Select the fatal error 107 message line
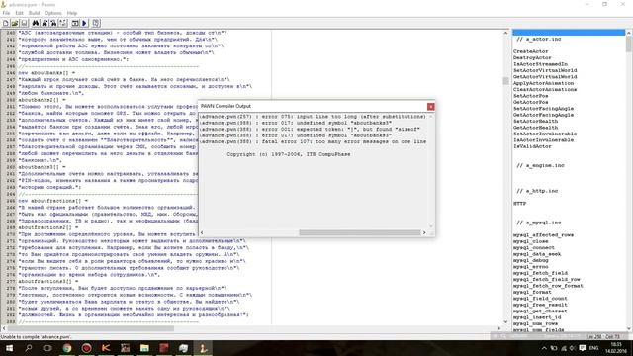633x356 pixels. 314,141
